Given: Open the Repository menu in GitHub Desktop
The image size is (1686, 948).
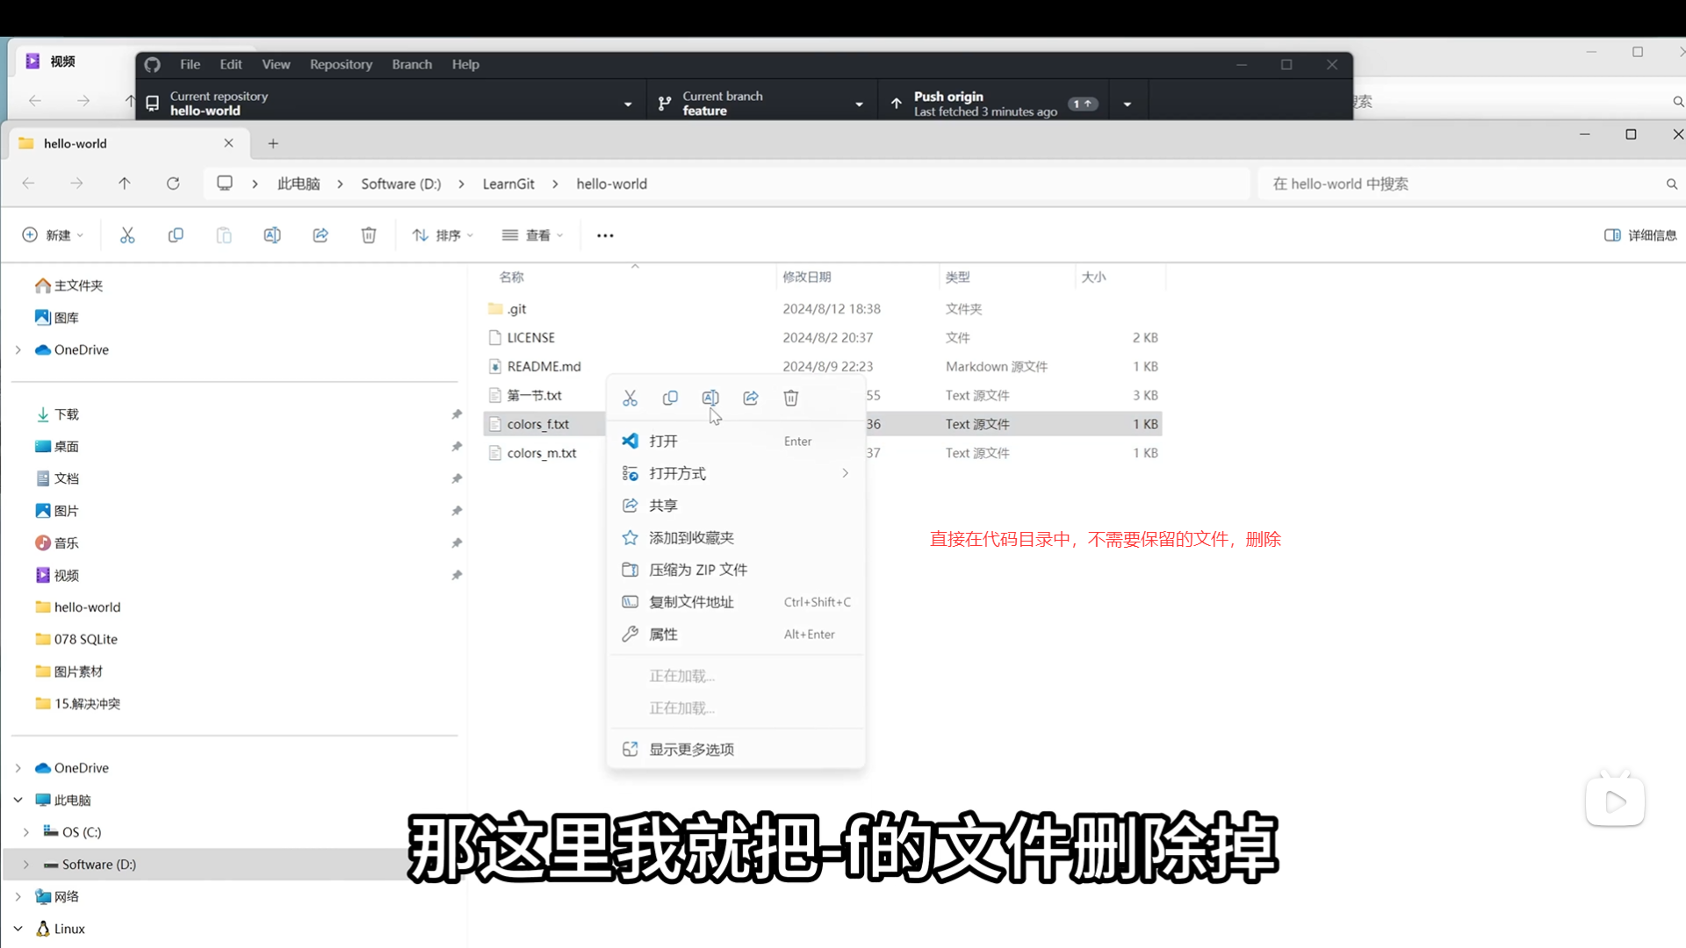Looking at the screenshot, I should (x=341, y=64).
